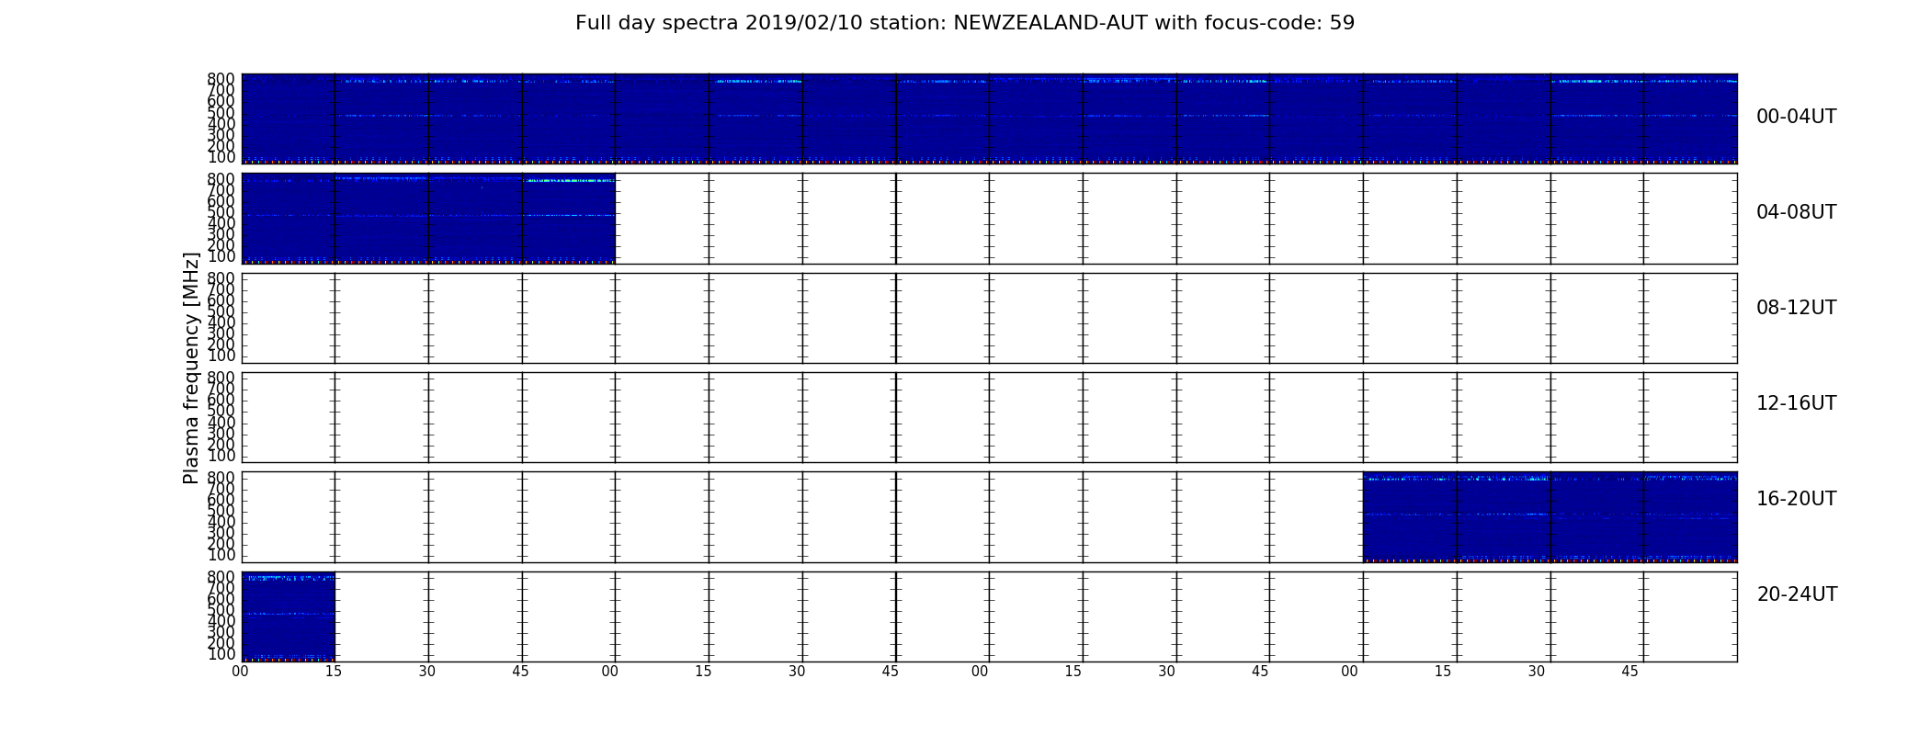The image size is (1930, 735).
Task: Click the leftmost "15" time-axis tick label
Action: click(x=334, y=672)
